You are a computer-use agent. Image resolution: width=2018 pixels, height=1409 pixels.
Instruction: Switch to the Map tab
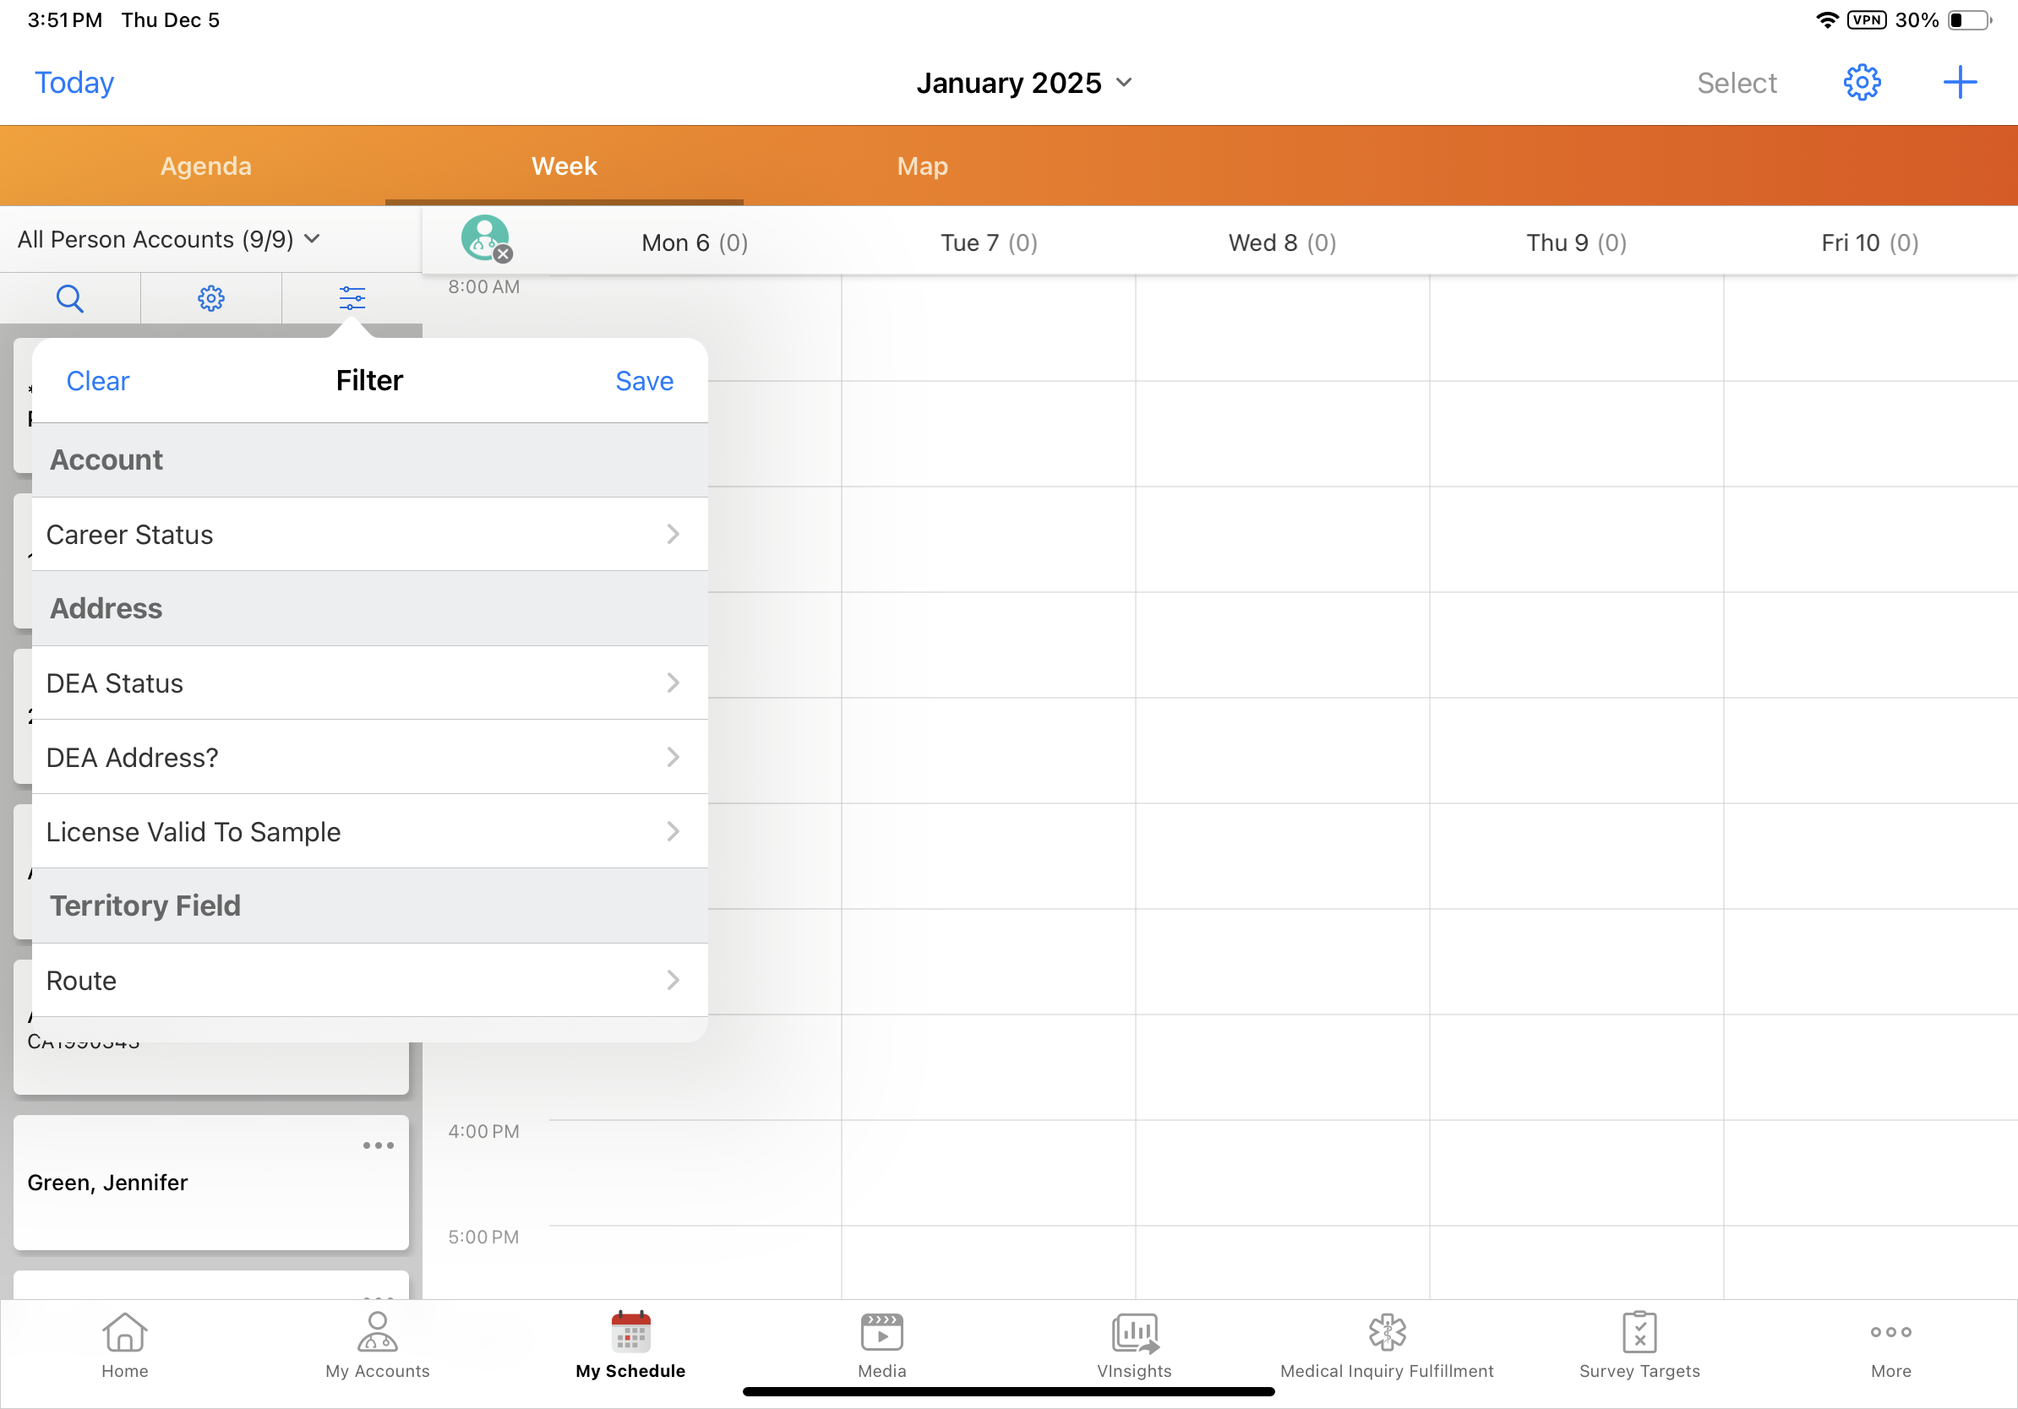pos(922,166)
